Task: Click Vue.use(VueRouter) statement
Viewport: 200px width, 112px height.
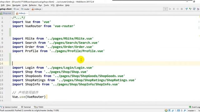Action: pyautogui.click(x=29, y=97)
